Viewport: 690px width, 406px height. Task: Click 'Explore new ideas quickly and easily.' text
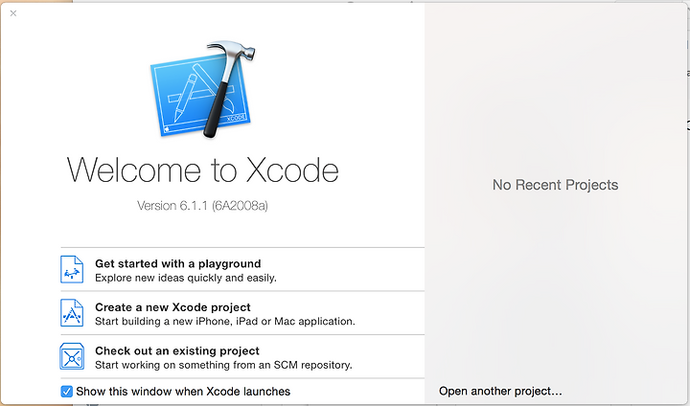click(186, 278)
